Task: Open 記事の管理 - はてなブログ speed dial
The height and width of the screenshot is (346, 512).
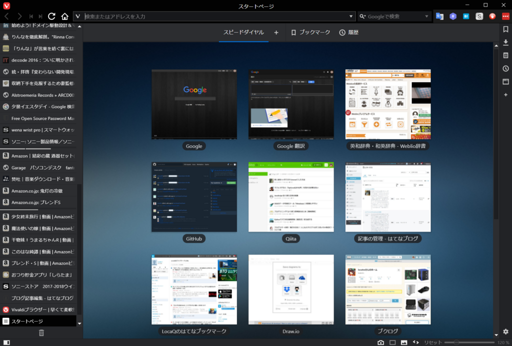Action: click(x=388, y=197)
